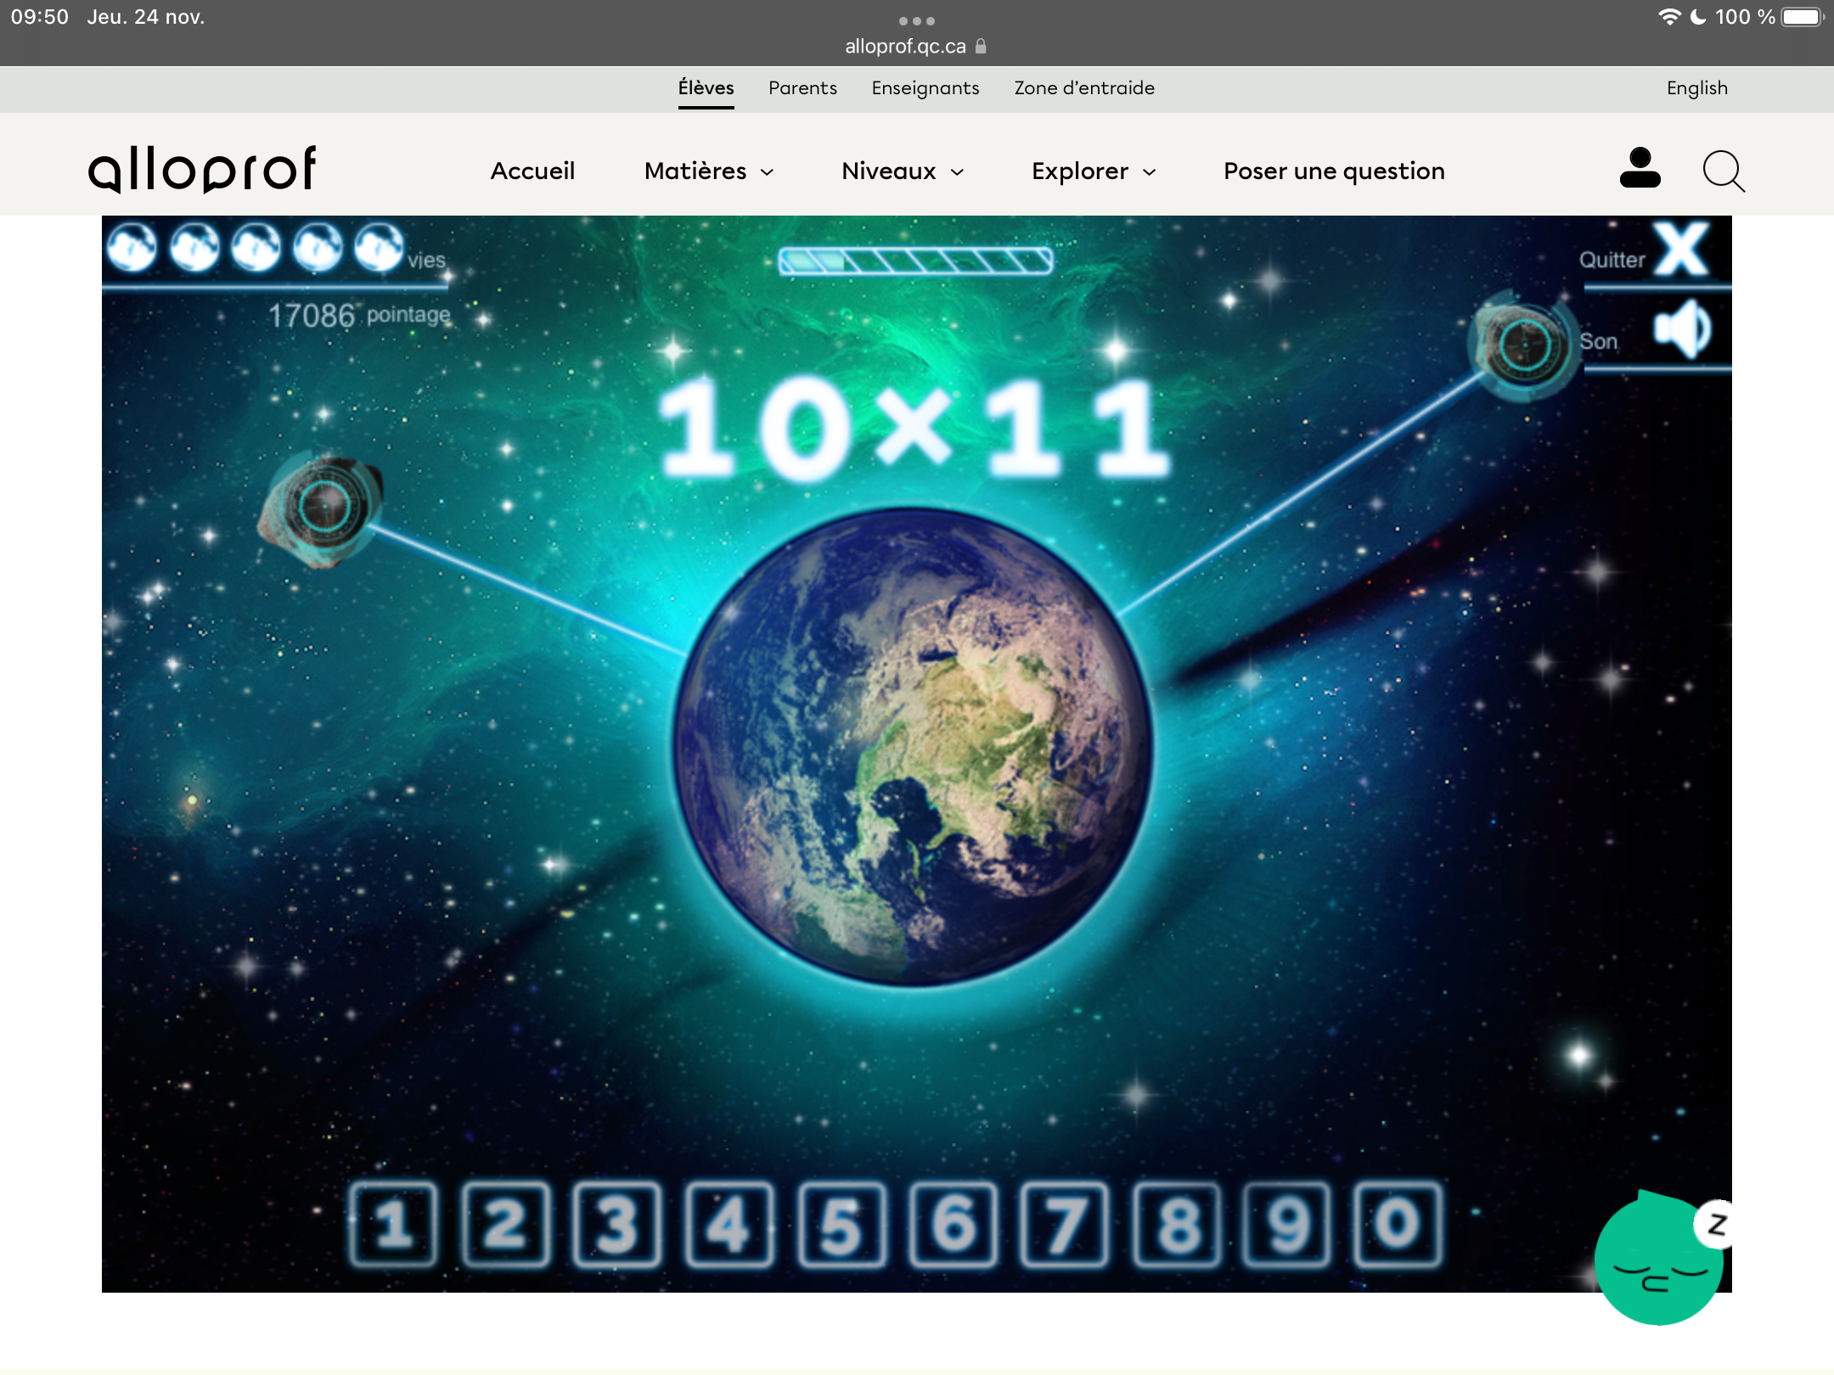
Task: Expand the Matières dropdown menu
Action: 709,171
